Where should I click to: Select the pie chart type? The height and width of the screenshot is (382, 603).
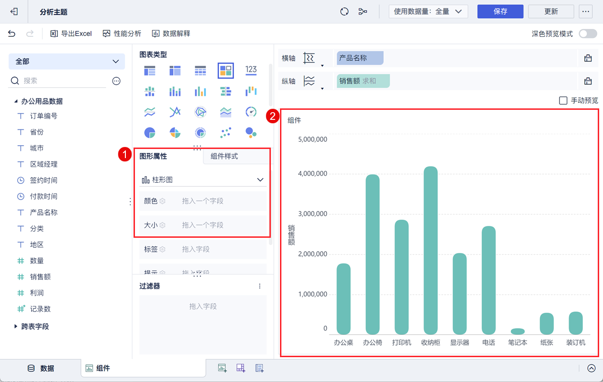150,132
